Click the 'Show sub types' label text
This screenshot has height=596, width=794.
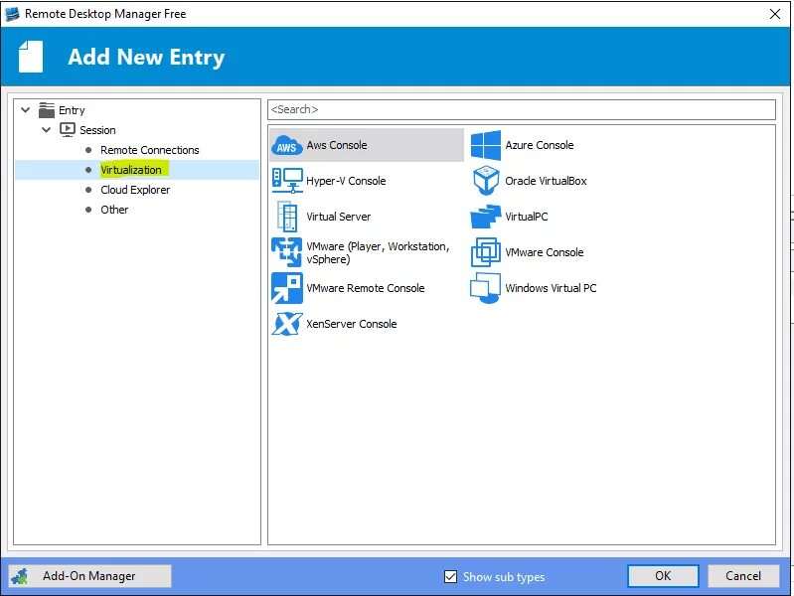504,577
